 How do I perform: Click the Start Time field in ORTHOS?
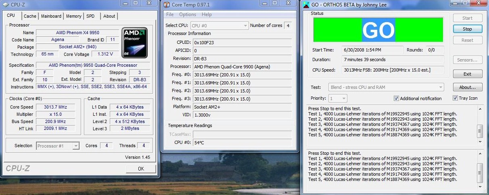pos(372,50)
